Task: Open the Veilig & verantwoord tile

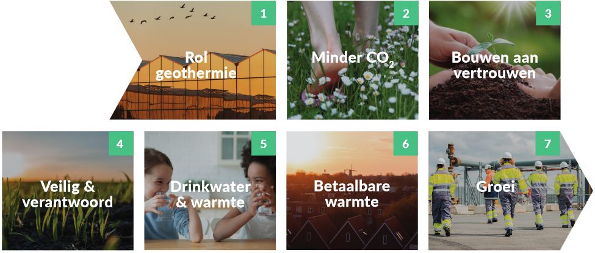Action: tap(68, 190)
